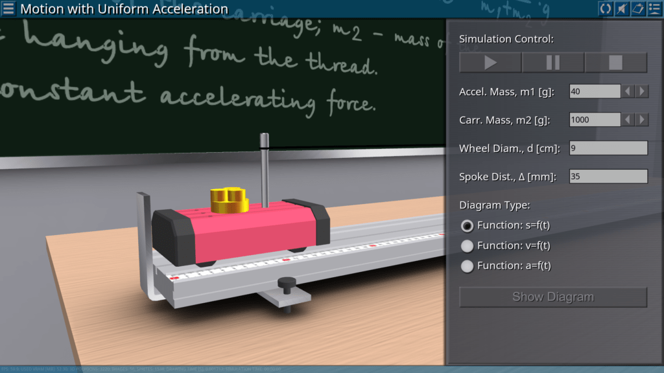The image size is (664, 373).
Task: Focus the Spoke Dist. input field
Action: coord(608,176)
